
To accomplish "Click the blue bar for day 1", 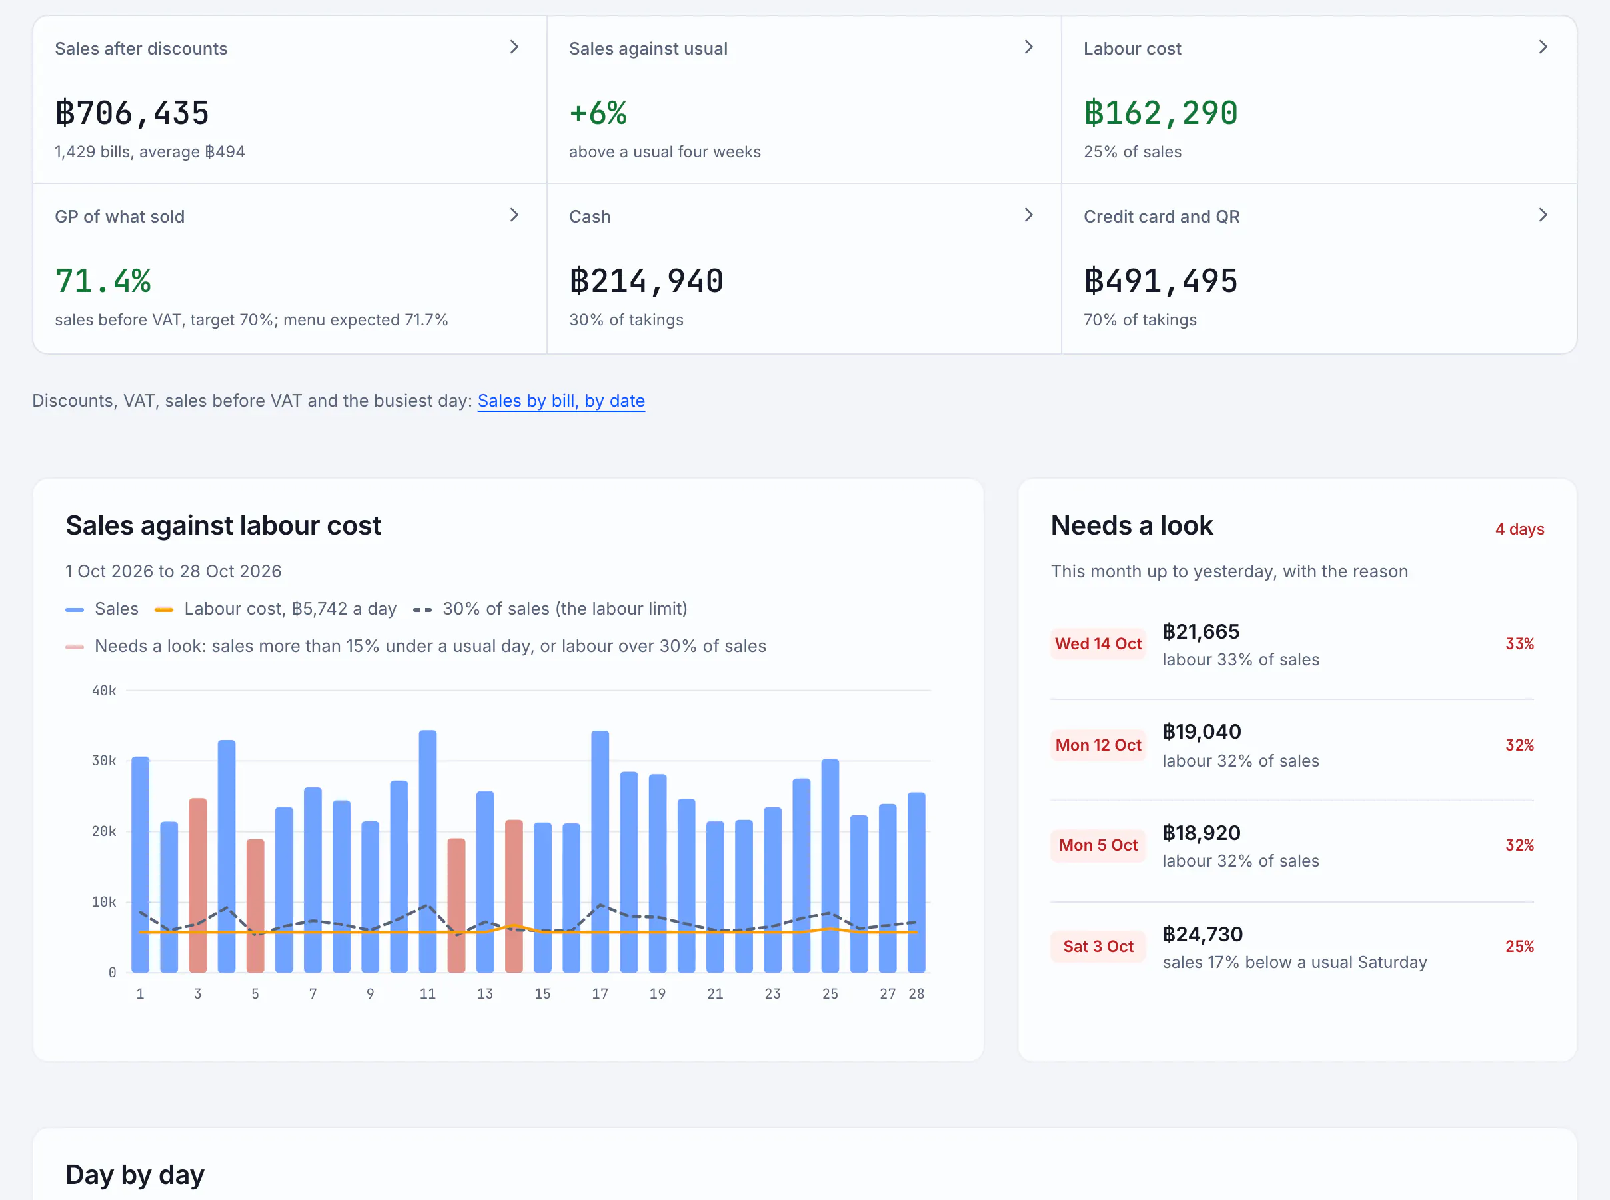I will [140, 865].
